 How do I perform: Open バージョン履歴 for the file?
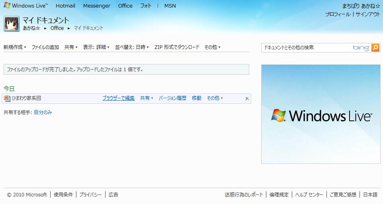point(172,98)
